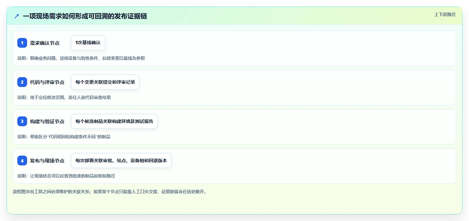This screenshot has height=221, width=469.
Task: Click the description 说明：让现场状态可以反查
Action: coord(66,176)
